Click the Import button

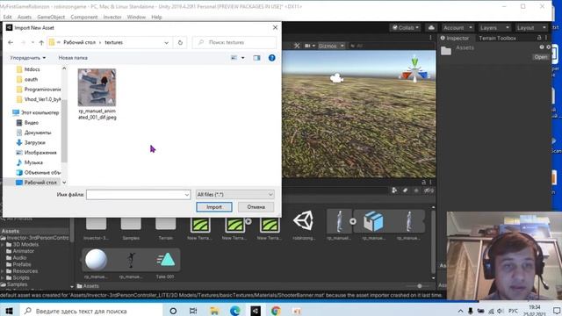pyautogui.click(x=214, y=207)
